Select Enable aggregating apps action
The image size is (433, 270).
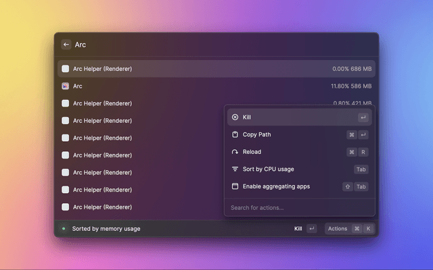tap(300, 186)
